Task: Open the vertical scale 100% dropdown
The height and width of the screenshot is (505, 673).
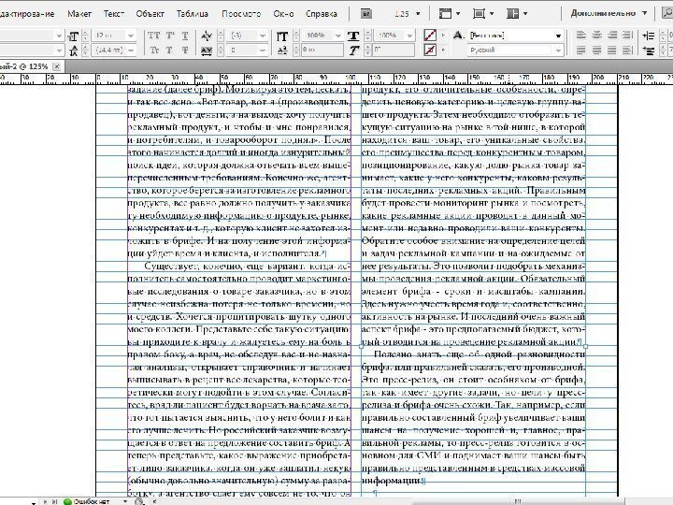Action: pyautogui.click(x=337, y=36)
